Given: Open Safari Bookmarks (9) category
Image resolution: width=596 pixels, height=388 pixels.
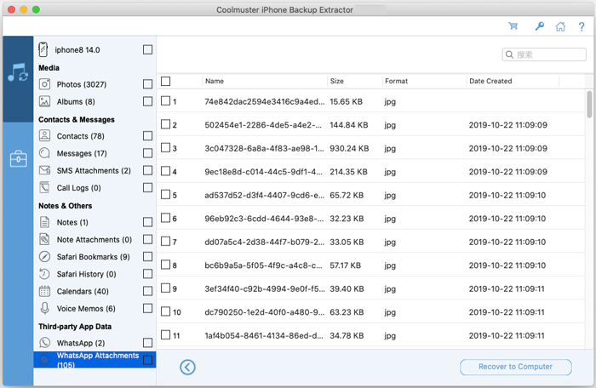Looking at the screenshot, I should (93, 257).
